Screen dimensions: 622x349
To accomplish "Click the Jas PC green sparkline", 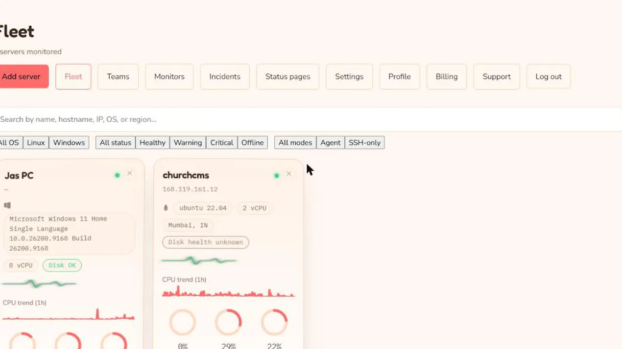I will (x=39, y=284).
